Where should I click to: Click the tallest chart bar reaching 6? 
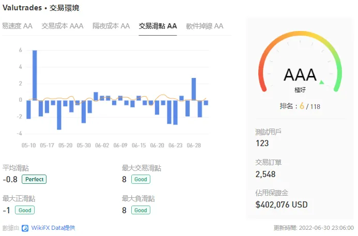click(35, 75)
